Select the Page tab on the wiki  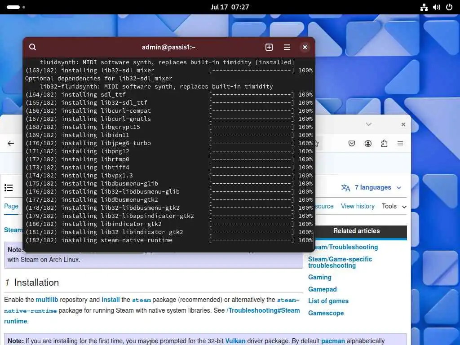[x=11, y=206]
